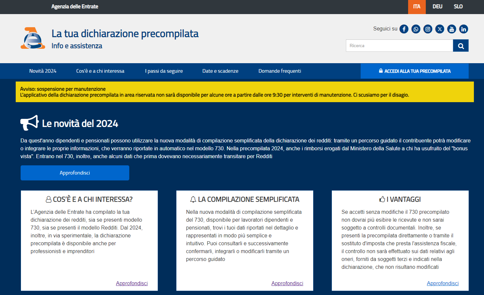The width and height of the screenshot is (484, 295).
Task: Follow Approfondisci link in Compilazione semplificata card
Action: [287, 283]
